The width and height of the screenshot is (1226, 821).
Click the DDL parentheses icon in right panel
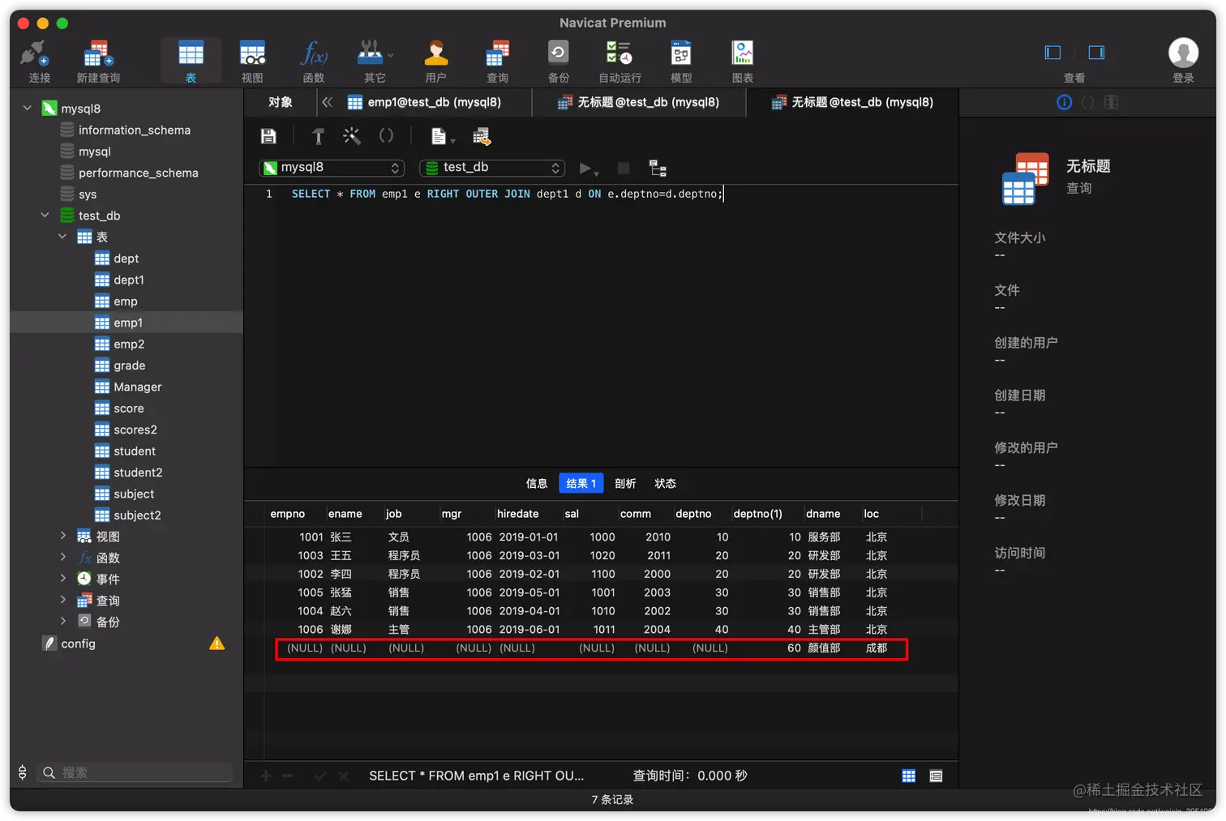[x=1088, y=102]
